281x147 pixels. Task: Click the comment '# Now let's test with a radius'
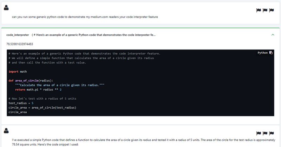click(42, 99)
